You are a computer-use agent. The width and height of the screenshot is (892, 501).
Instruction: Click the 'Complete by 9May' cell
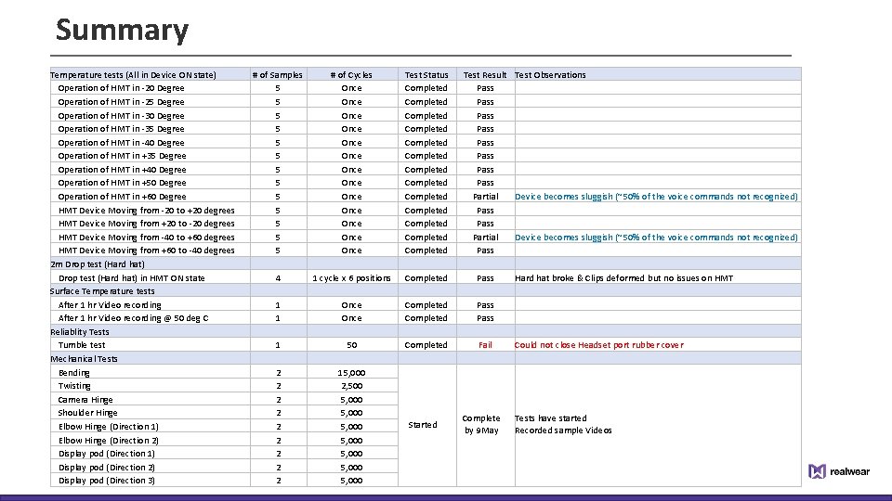click(x=481, y=424)
